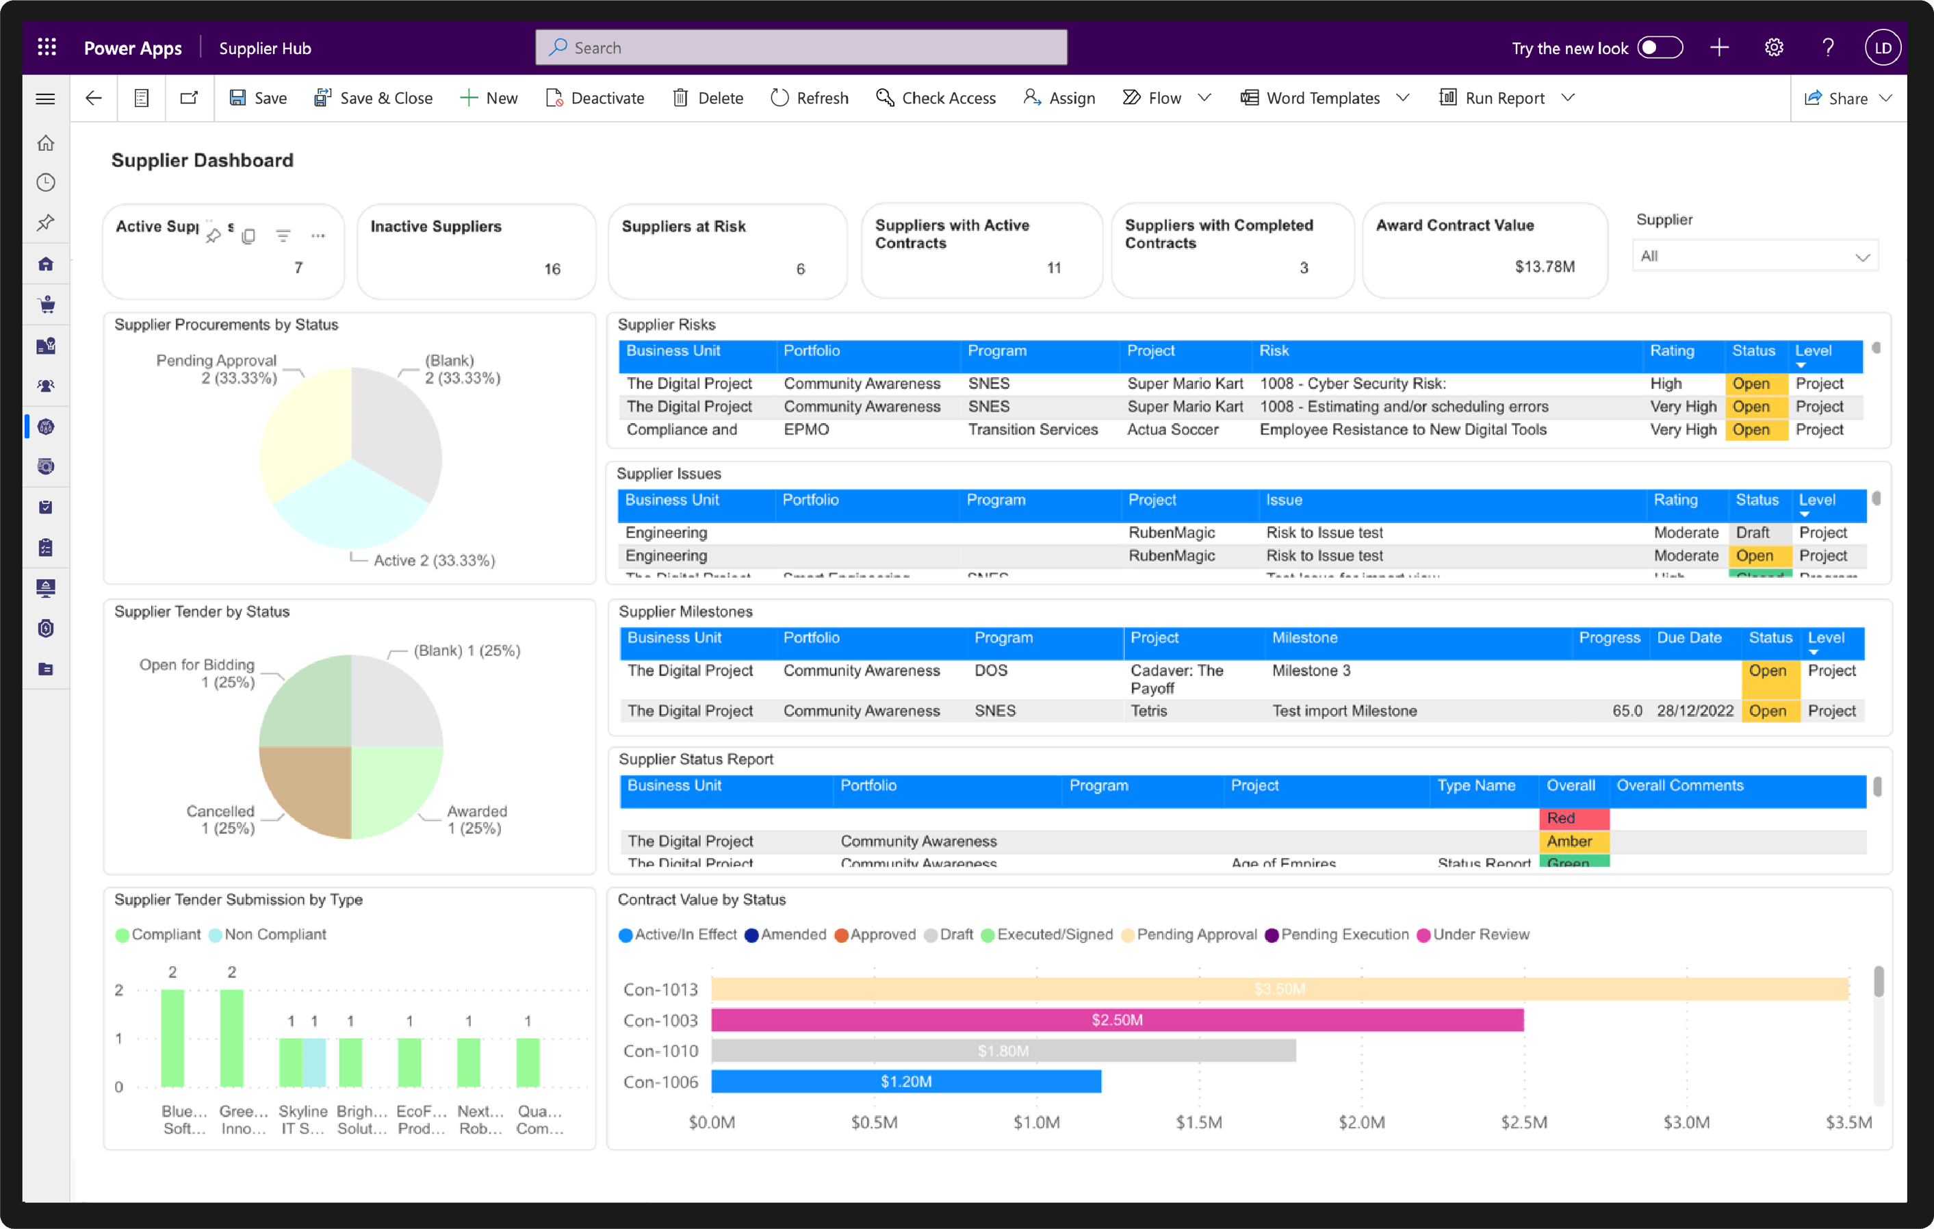The width and height of the screenshot is (1934, 1229).
Task: Click the Check Access command
Action: pos(936,98)
